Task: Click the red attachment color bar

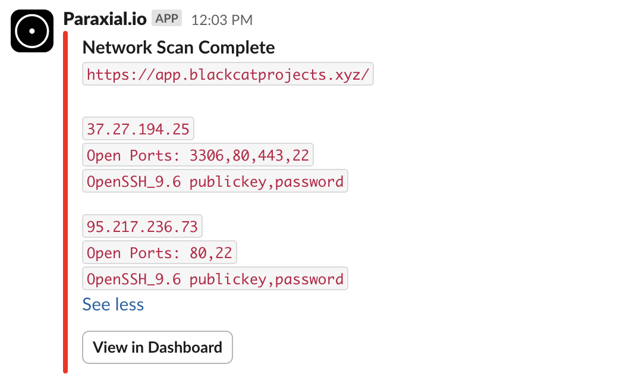Action: coord(65,202)
